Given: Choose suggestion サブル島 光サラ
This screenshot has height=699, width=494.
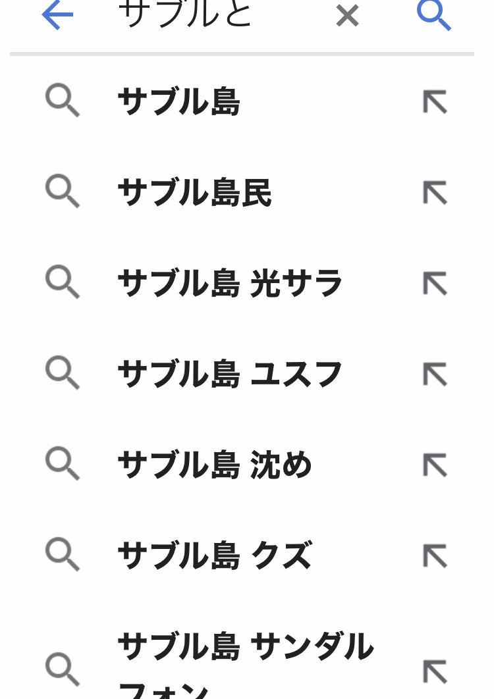Looking at the screenshot, I should point(230,284).
